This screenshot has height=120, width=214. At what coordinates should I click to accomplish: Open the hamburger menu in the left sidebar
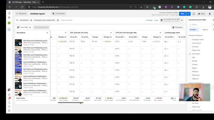coord(9,18)
